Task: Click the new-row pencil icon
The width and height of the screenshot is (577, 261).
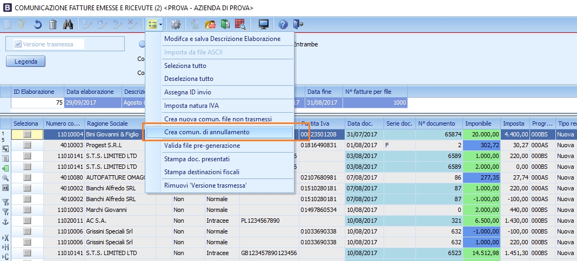Action: (87, 25)
